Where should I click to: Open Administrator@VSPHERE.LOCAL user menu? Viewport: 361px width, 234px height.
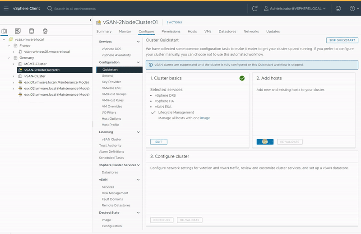coord(296,9)
